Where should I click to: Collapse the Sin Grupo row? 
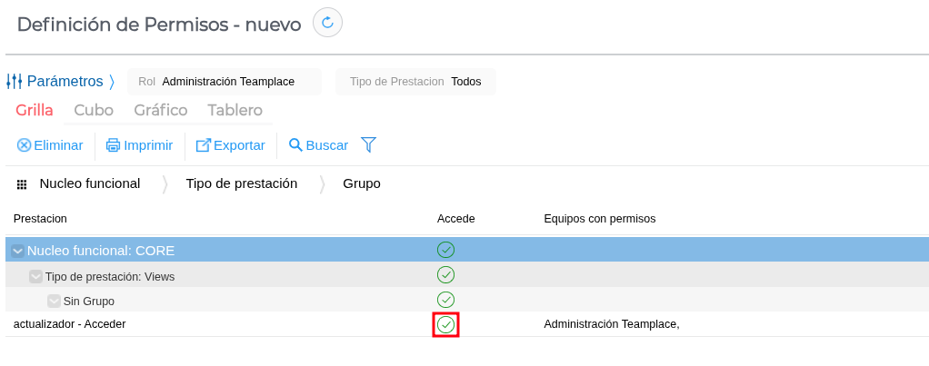(x=54, y=301)
